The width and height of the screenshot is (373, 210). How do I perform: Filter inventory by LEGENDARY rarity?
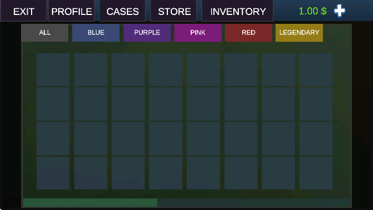[x=299, y=33]
